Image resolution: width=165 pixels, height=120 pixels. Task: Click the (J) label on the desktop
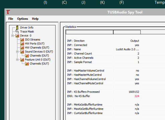[83, 2]
